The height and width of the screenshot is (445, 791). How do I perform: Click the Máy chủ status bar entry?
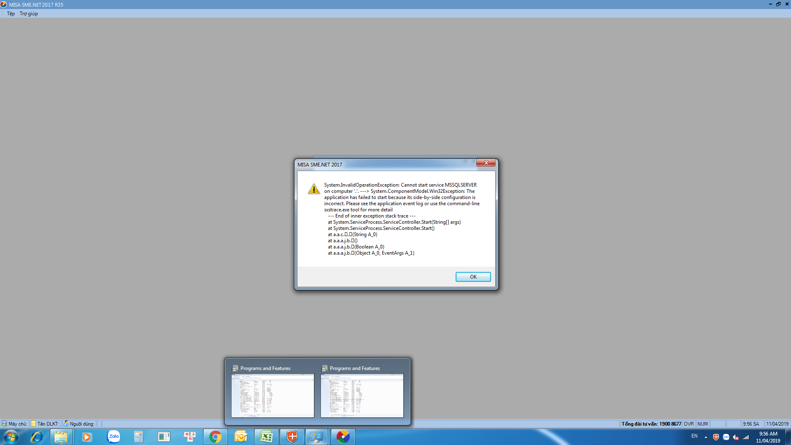15,424
